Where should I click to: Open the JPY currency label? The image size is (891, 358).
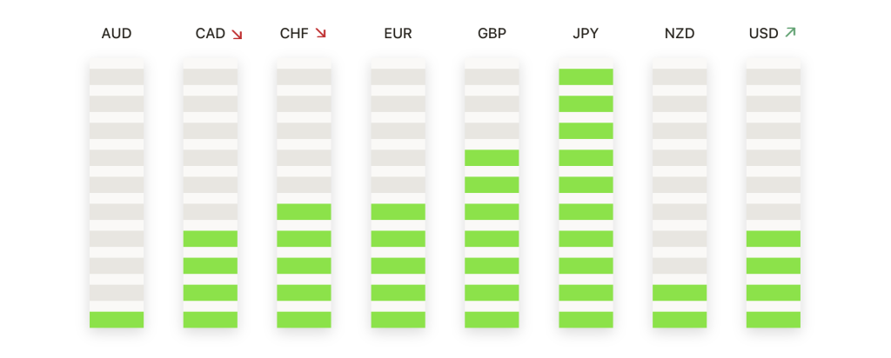pos(586,35)
